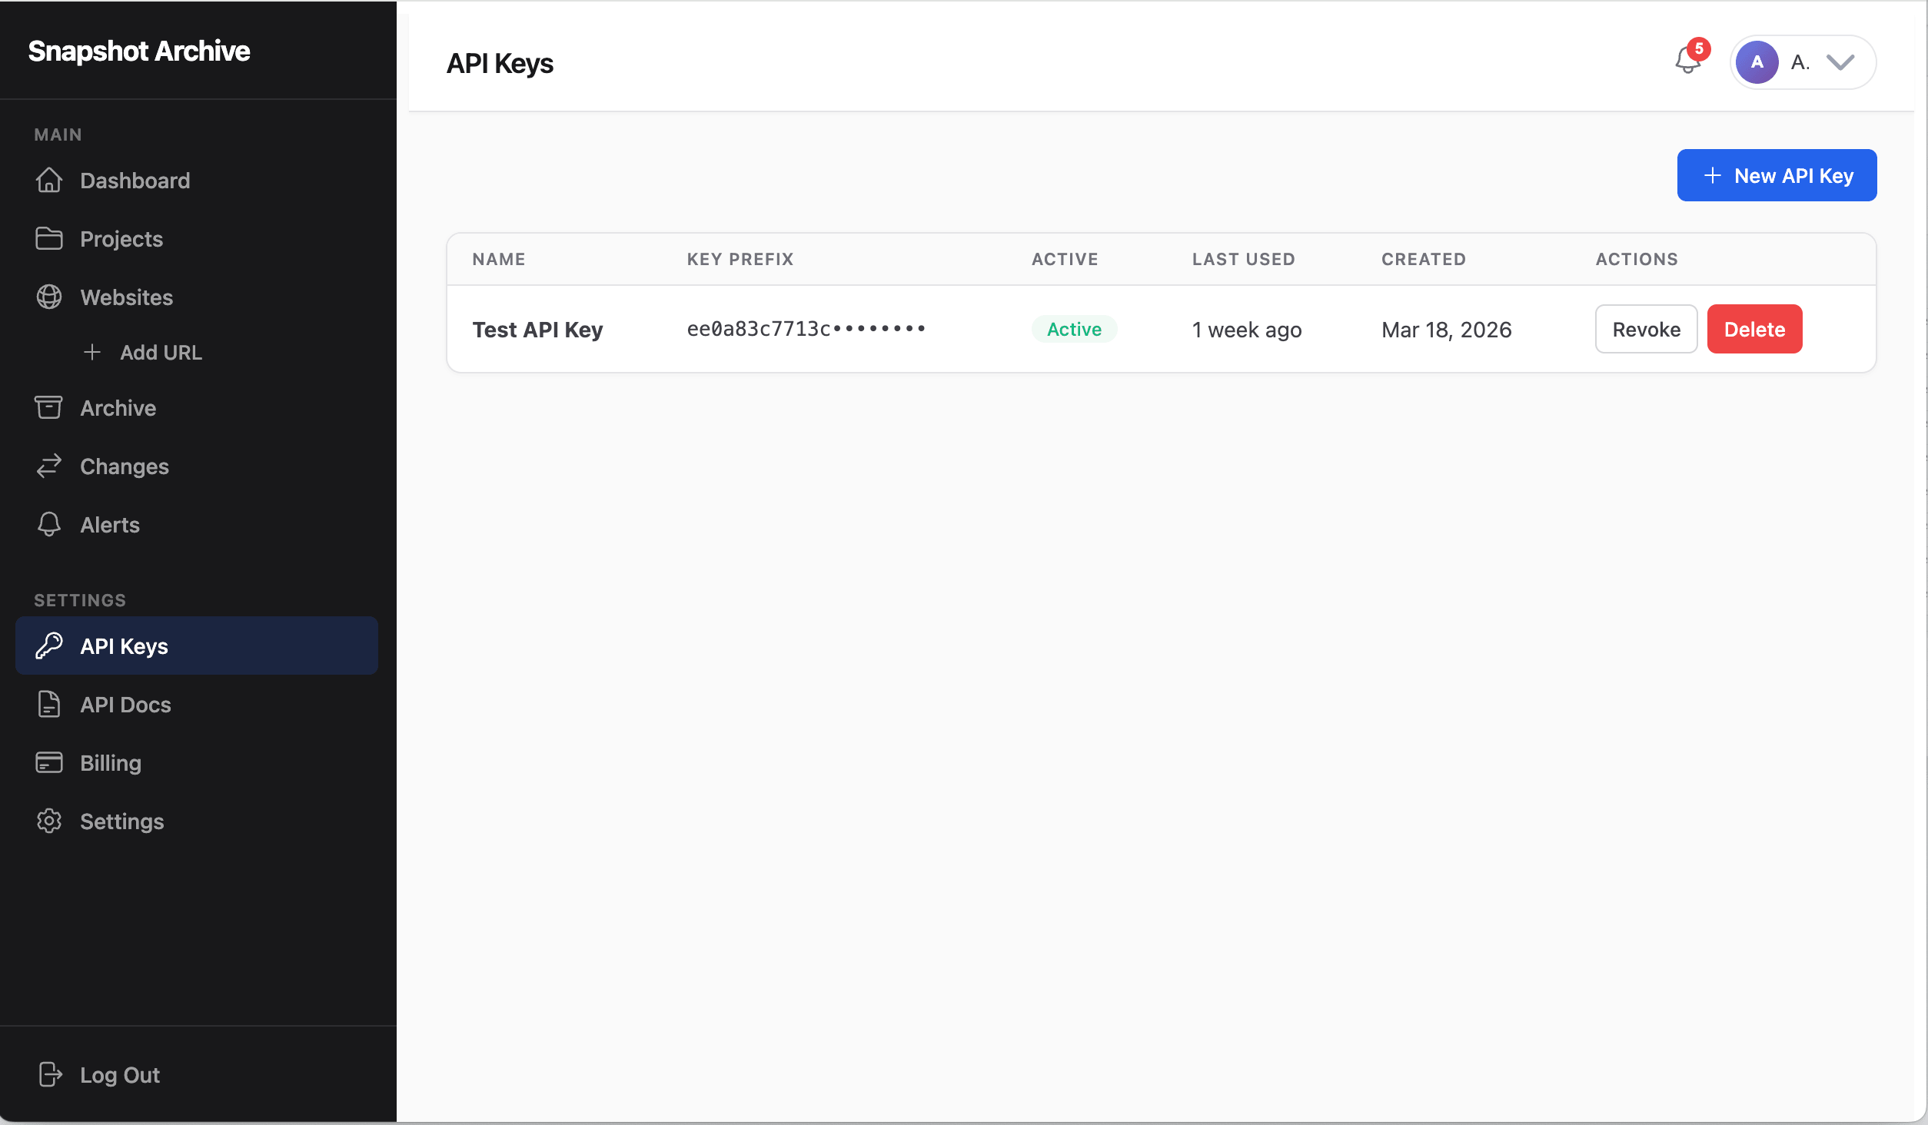This screenshot has height=1125, width=1928.
Task: Click the Log Out door icon
Action: click(x=49, y=1074)
